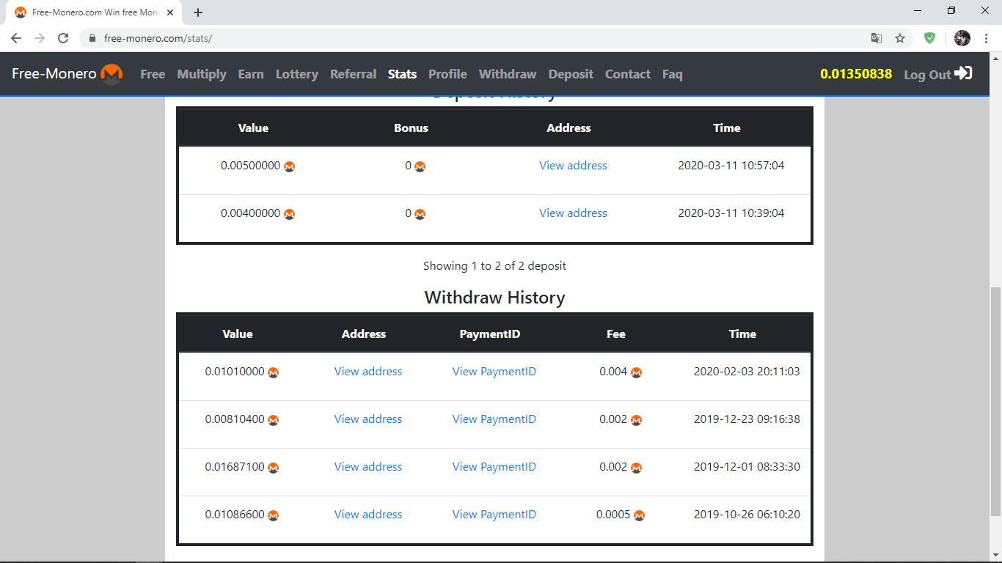Select the Stats menu item
The height and width of the screenshot is (563, 1002).
tap(403, 74)
